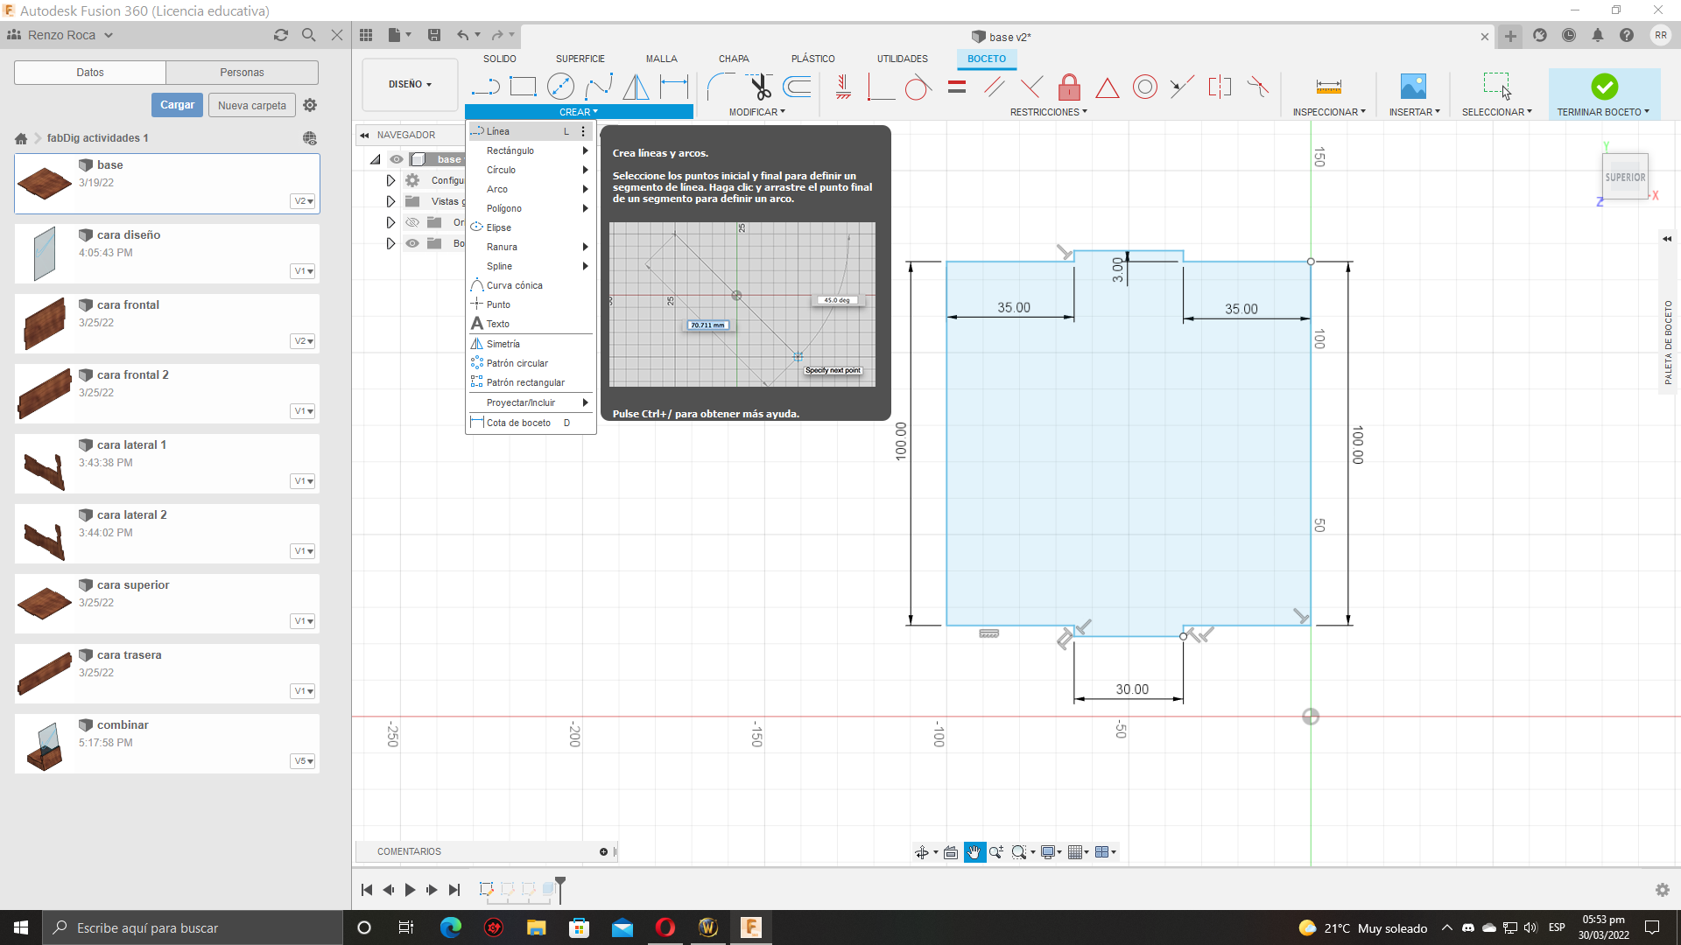This screenshot has width=1681, height=945.
Task: Switch to the UTILIDADES tab
Action: point(902,59)
